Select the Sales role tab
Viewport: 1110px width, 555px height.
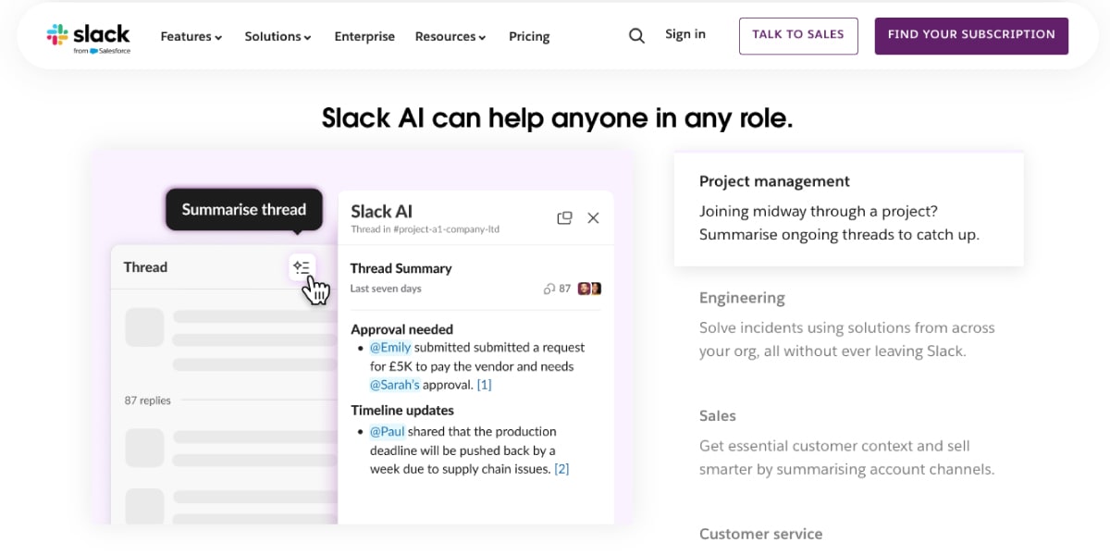point(848,442)
